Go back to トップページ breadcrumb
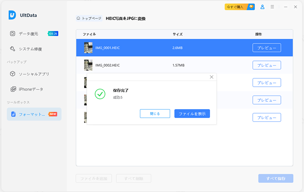The image size is (304, 192). [x=89, y=18]
